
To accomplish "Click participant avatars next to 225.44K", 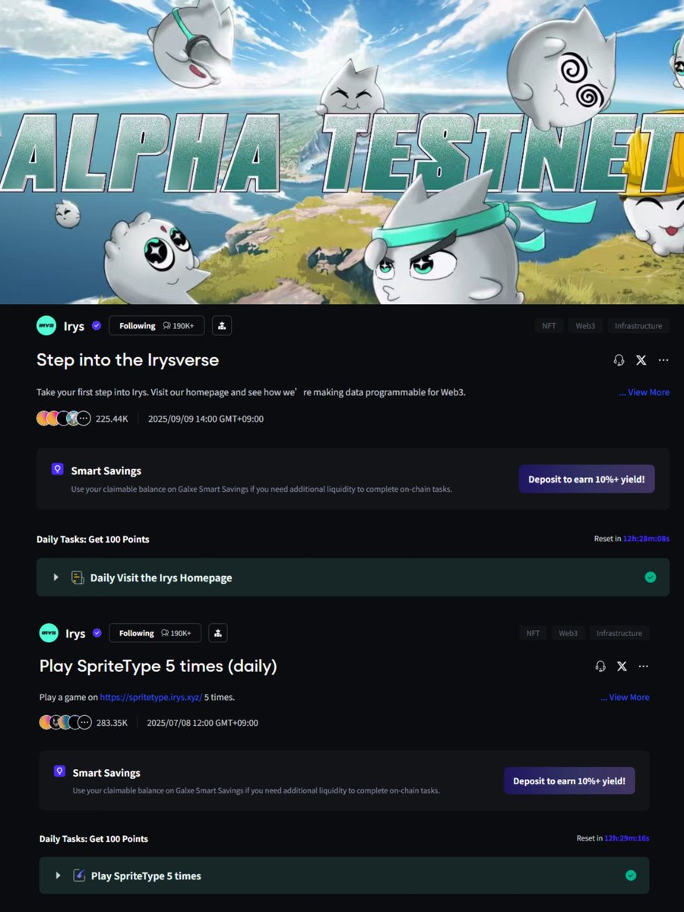I will (63, 418).
